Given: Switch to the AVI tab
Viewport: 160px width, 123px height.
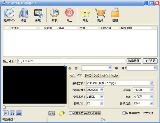Looking at the screenshot, I should click(72, 76).
